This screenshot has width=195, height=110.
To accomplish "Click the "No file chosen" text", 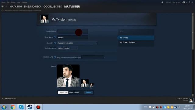I will click(x=74, y=93).
